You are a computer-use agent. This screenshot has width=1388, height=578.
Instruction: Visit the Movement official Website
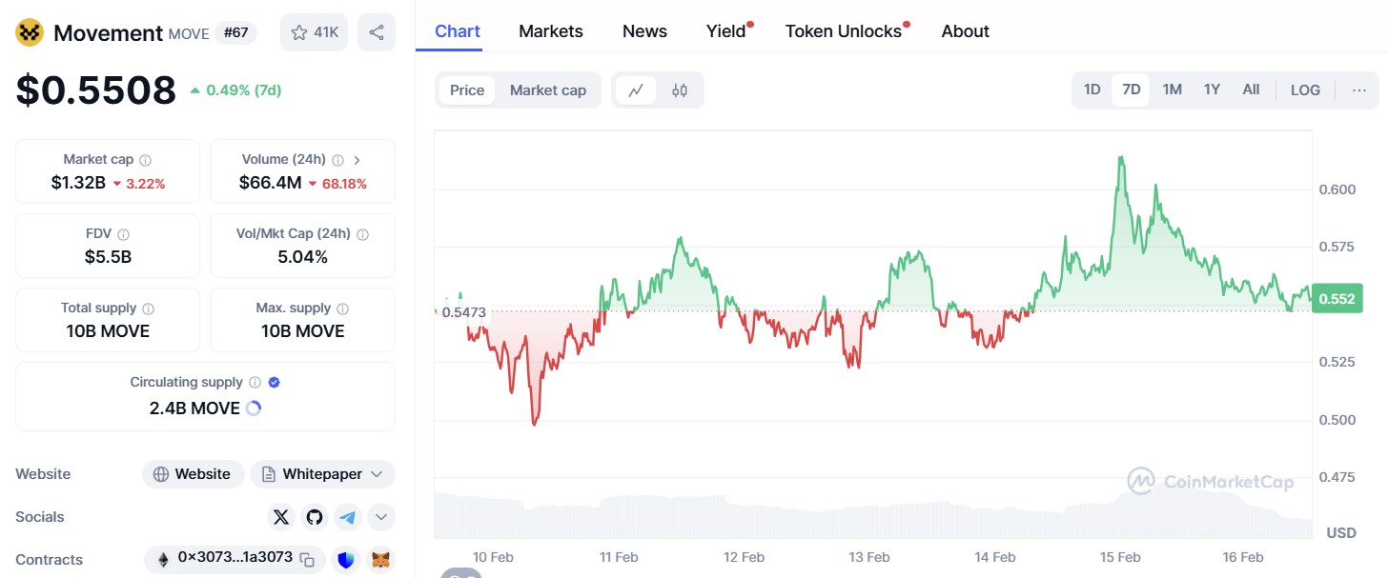(x=193, y=473)
